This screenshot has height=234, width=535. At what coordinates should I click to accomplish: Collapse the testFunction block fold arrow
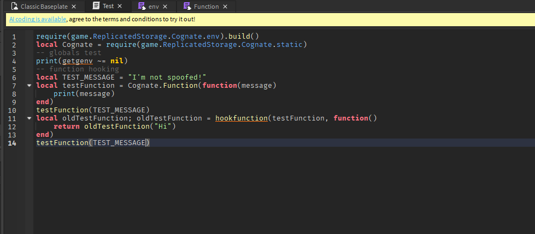29,86
